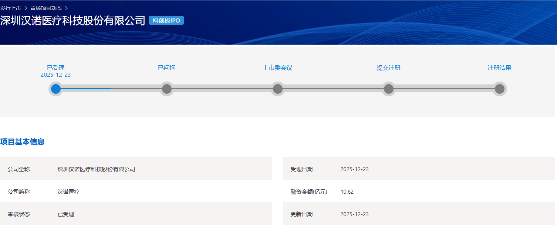Viewport: 557px width, 228px height.
Task: Open the 发行上市 breadcrumb link
Action: (11, 8)
